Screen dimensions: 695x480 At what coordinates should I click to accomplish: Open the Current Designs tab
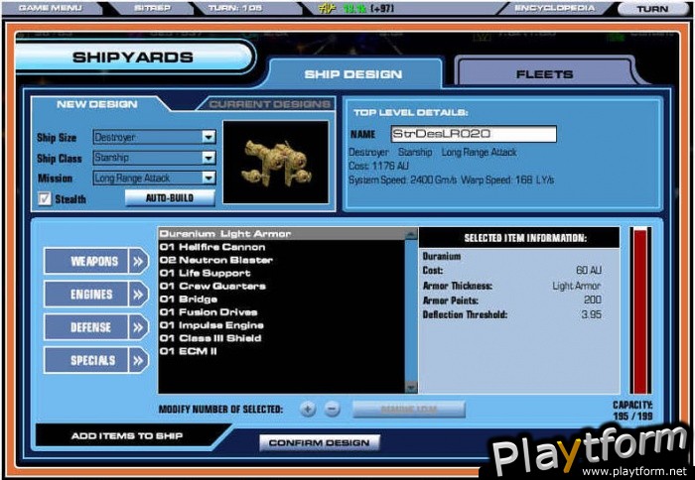coord(269,104)
